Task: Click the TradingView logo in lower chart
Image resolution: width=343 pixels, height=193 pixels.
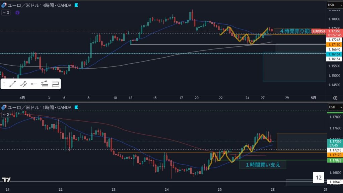Action: coord(6,180)
